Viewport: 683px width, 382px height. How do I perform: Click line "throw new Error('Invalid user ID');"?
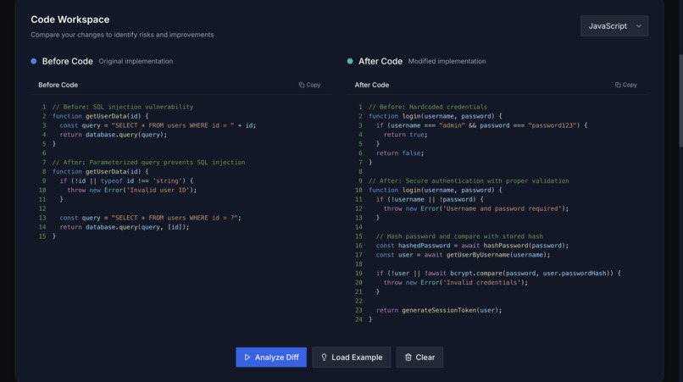pos(132,190)
